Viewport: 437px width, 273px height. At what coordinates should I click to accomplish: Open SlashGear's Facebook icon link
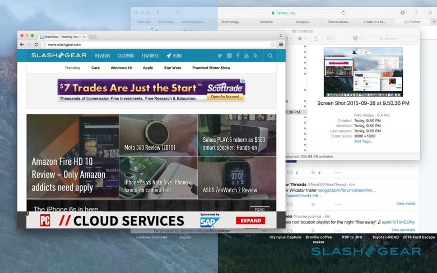point(238,55)
